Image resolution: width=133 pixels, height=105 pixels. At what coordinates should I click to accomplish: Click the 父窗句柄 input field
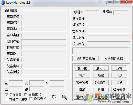click(x=44, y=60)
